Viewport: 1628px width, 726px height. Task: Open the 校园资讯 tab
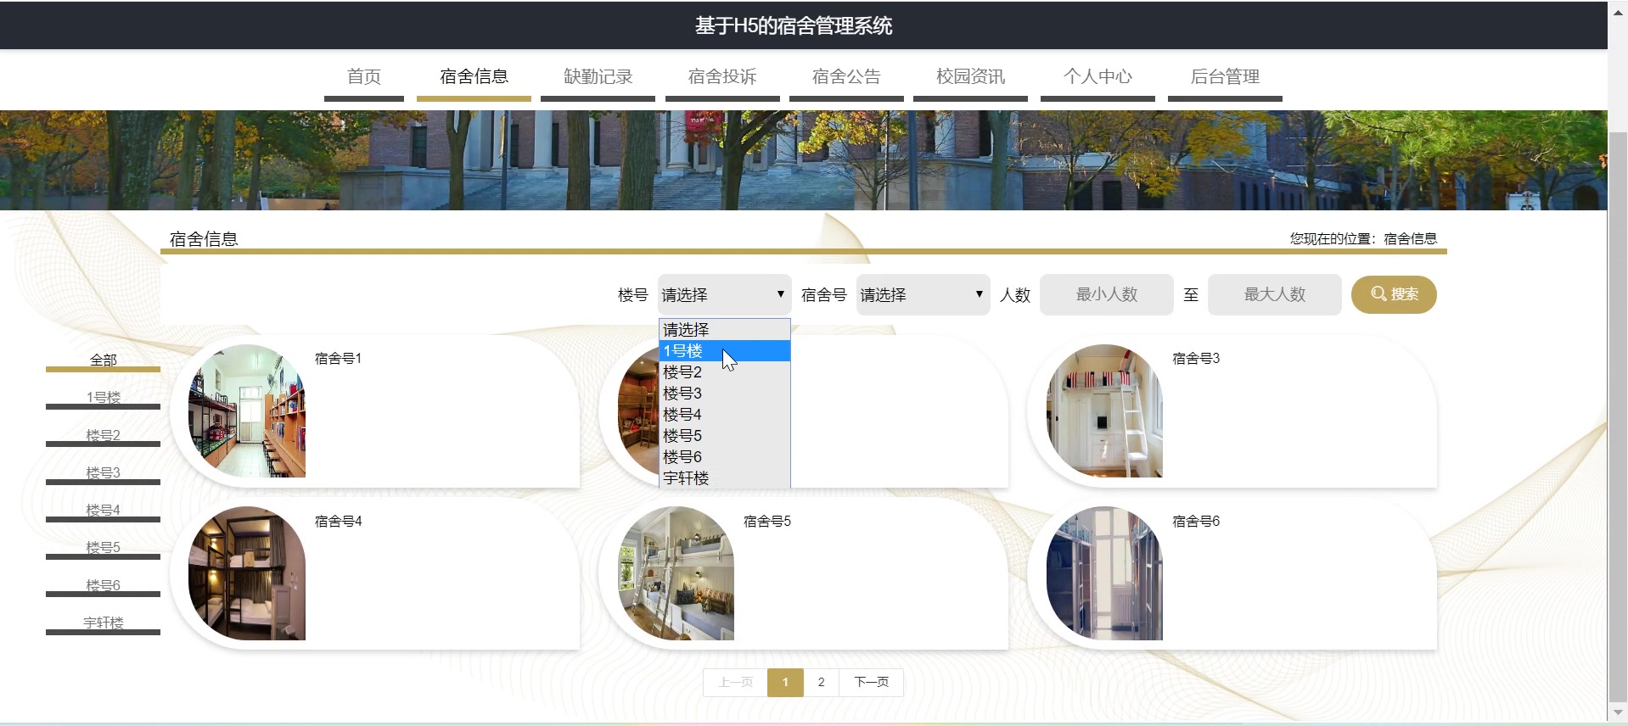(x=970, y=76)
